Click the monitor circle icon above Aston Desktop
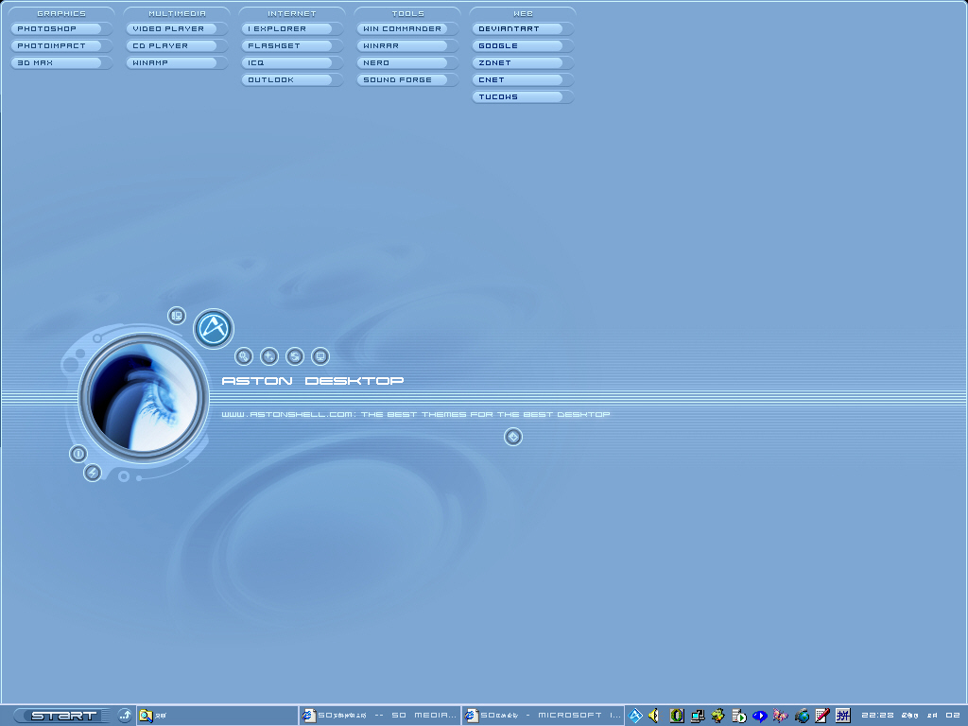The height and width of the screenshot is (726, 968). click(x=320, y=356)
